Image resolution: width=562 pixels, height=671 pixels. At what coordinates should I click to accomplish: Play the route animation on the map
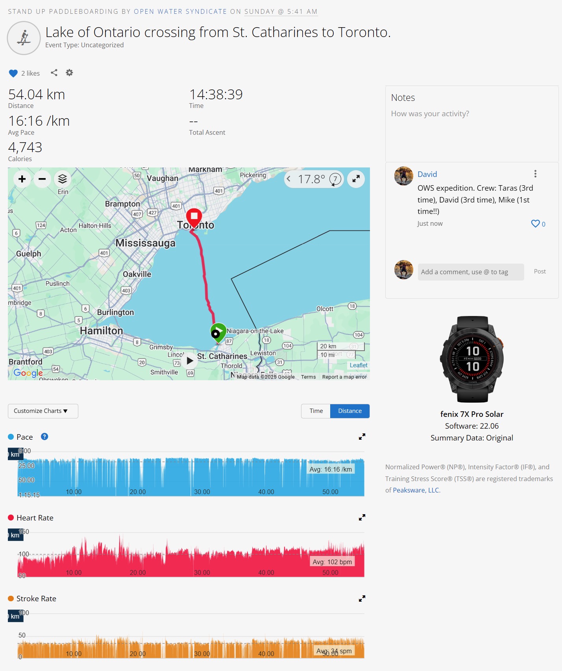(x=190, y=361)
